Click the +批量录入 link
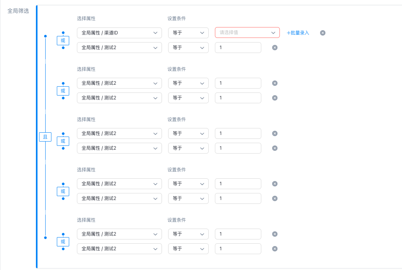Viewport: 402px width, 270px height. point(298,33)
